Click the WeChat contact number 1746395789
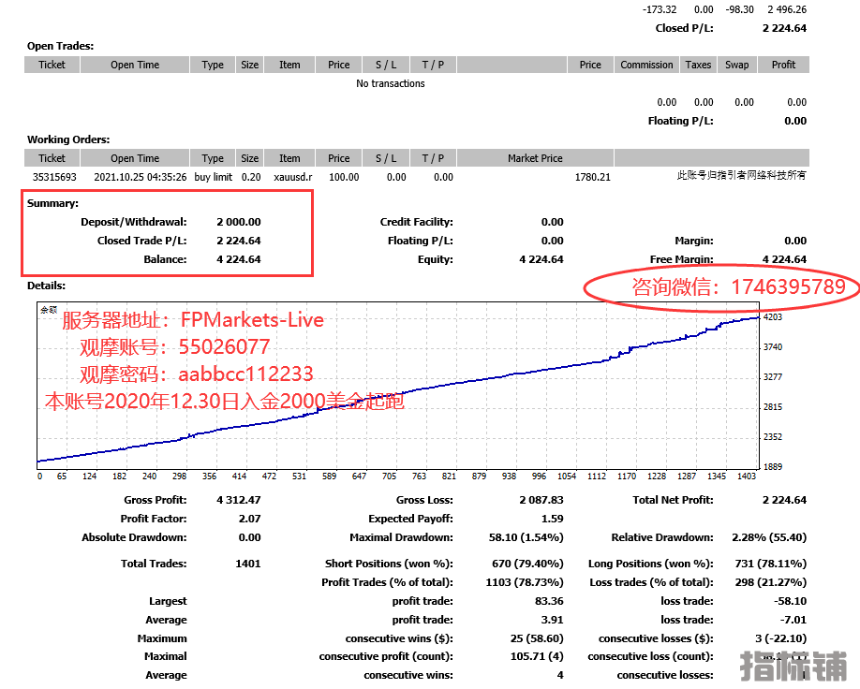Viewport: 860px width, 689px height. [791, 287]
